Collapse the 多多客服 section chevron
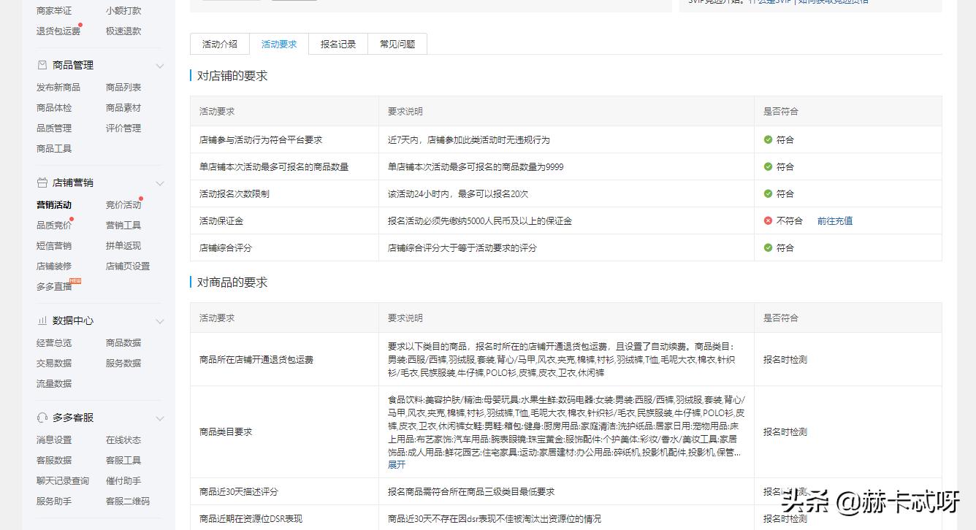 click(160, 417)
